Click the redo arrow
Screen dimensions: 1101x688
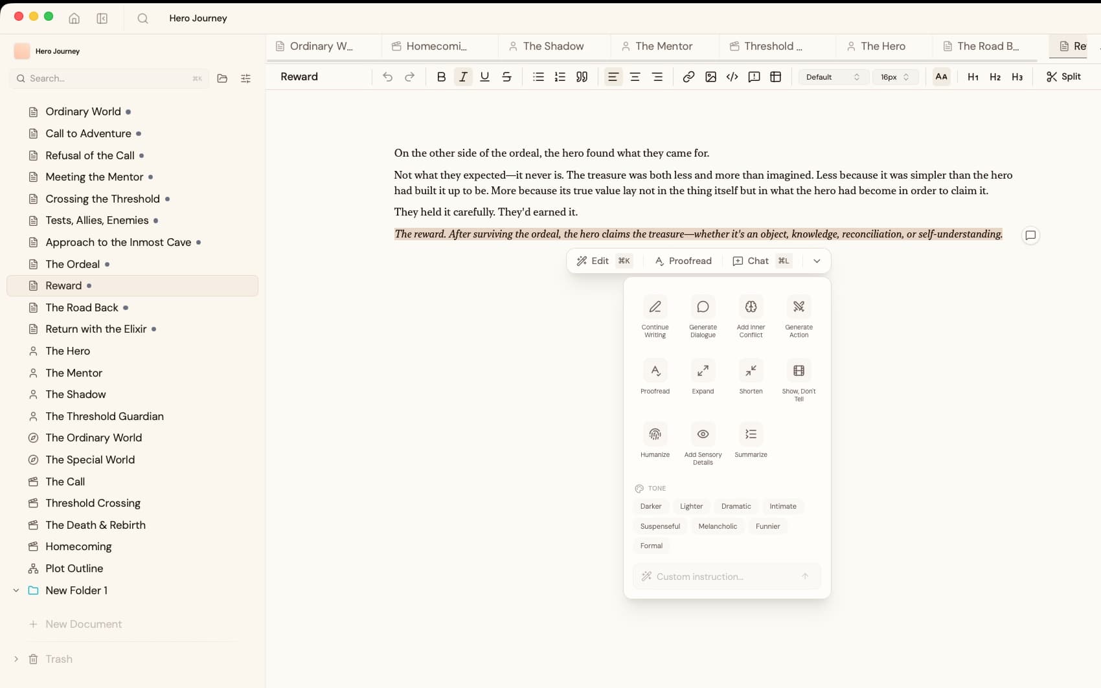pyautogui.click(x=409, y=76)
